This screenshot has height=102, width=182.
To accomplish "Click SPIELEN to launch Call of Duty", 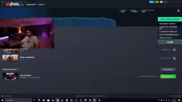I will point(168,76).
